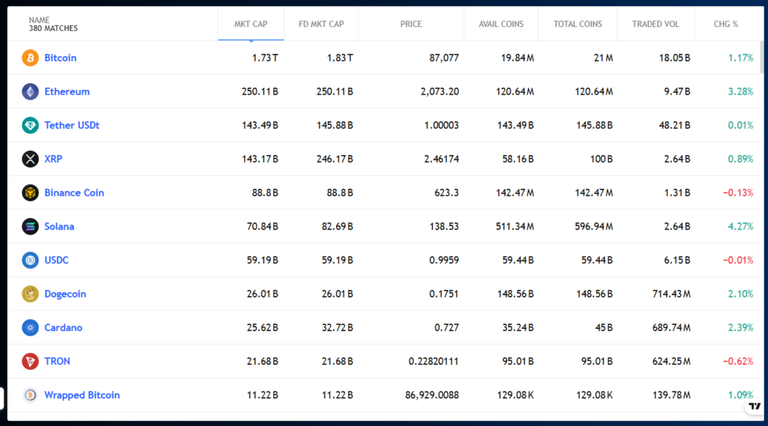768x426 pixels.
Task: Click Tether's 1.00003 price
Action: [441, 125]
